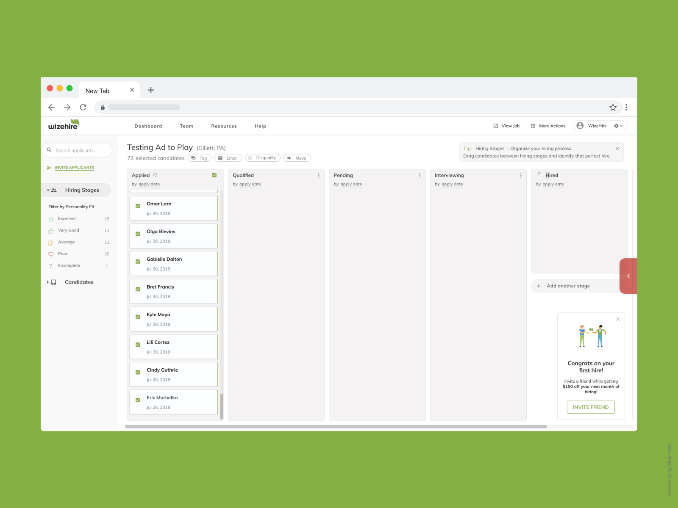This screenshot has height=508, width=678.
Task: Uncheck Gabielle Dalton's checkbox
Action: pos(138,262)
